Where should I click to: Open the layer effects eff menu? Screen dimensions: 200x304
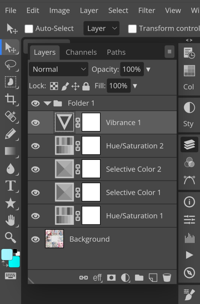click(x=97, y=278)
